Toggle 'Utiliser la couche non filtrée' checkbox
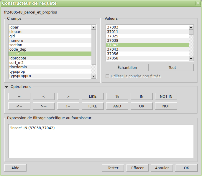Screen dimensions: 202x176 click(x=107, y=76)
